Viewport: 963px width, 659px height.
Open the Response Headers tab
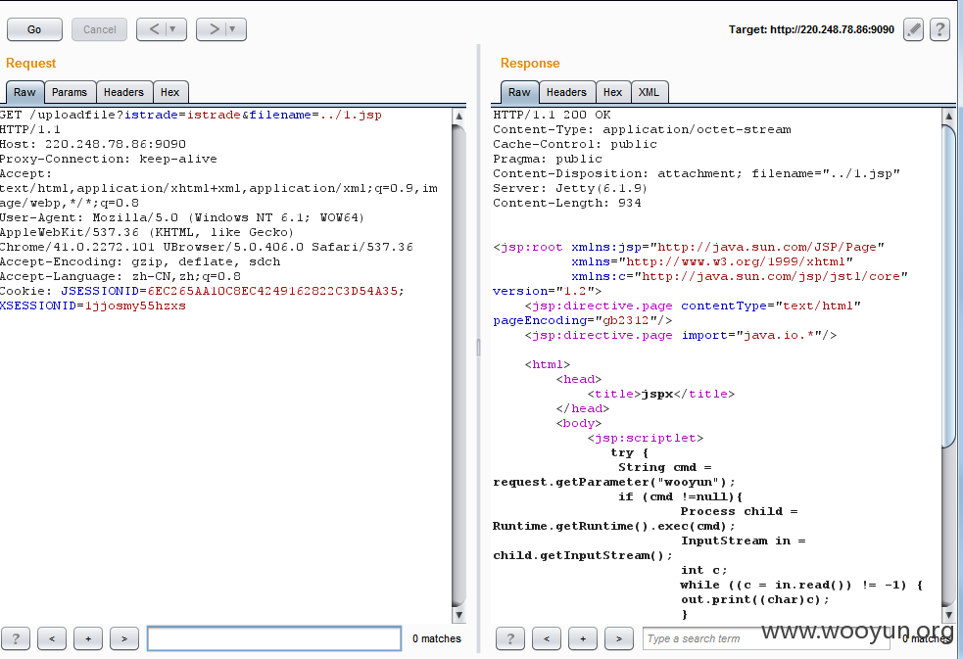tap(566, 92)
